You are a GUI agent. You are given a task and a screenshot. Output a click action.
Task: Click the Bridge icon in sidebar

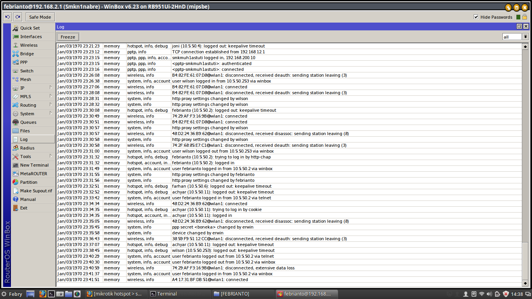[16, 54]
